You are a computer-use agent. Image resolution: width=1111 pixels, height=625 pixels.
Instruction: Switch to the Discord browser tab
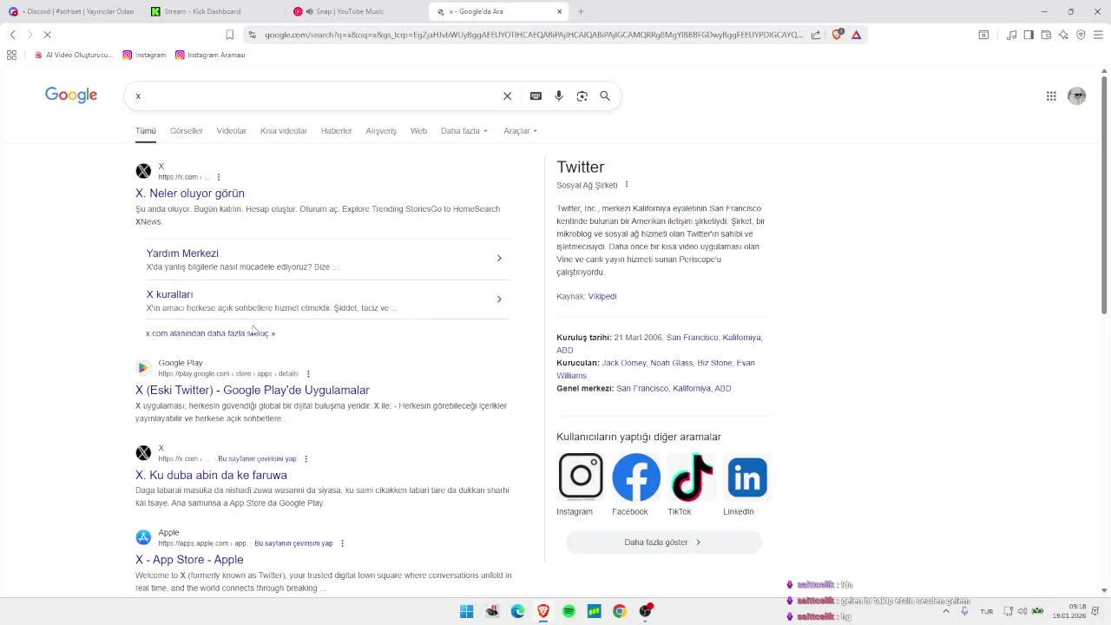[71, 11]
